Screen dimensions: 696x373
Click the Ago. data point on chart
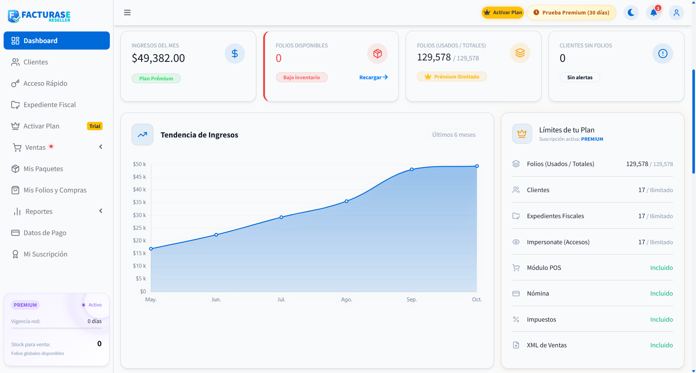347,201
